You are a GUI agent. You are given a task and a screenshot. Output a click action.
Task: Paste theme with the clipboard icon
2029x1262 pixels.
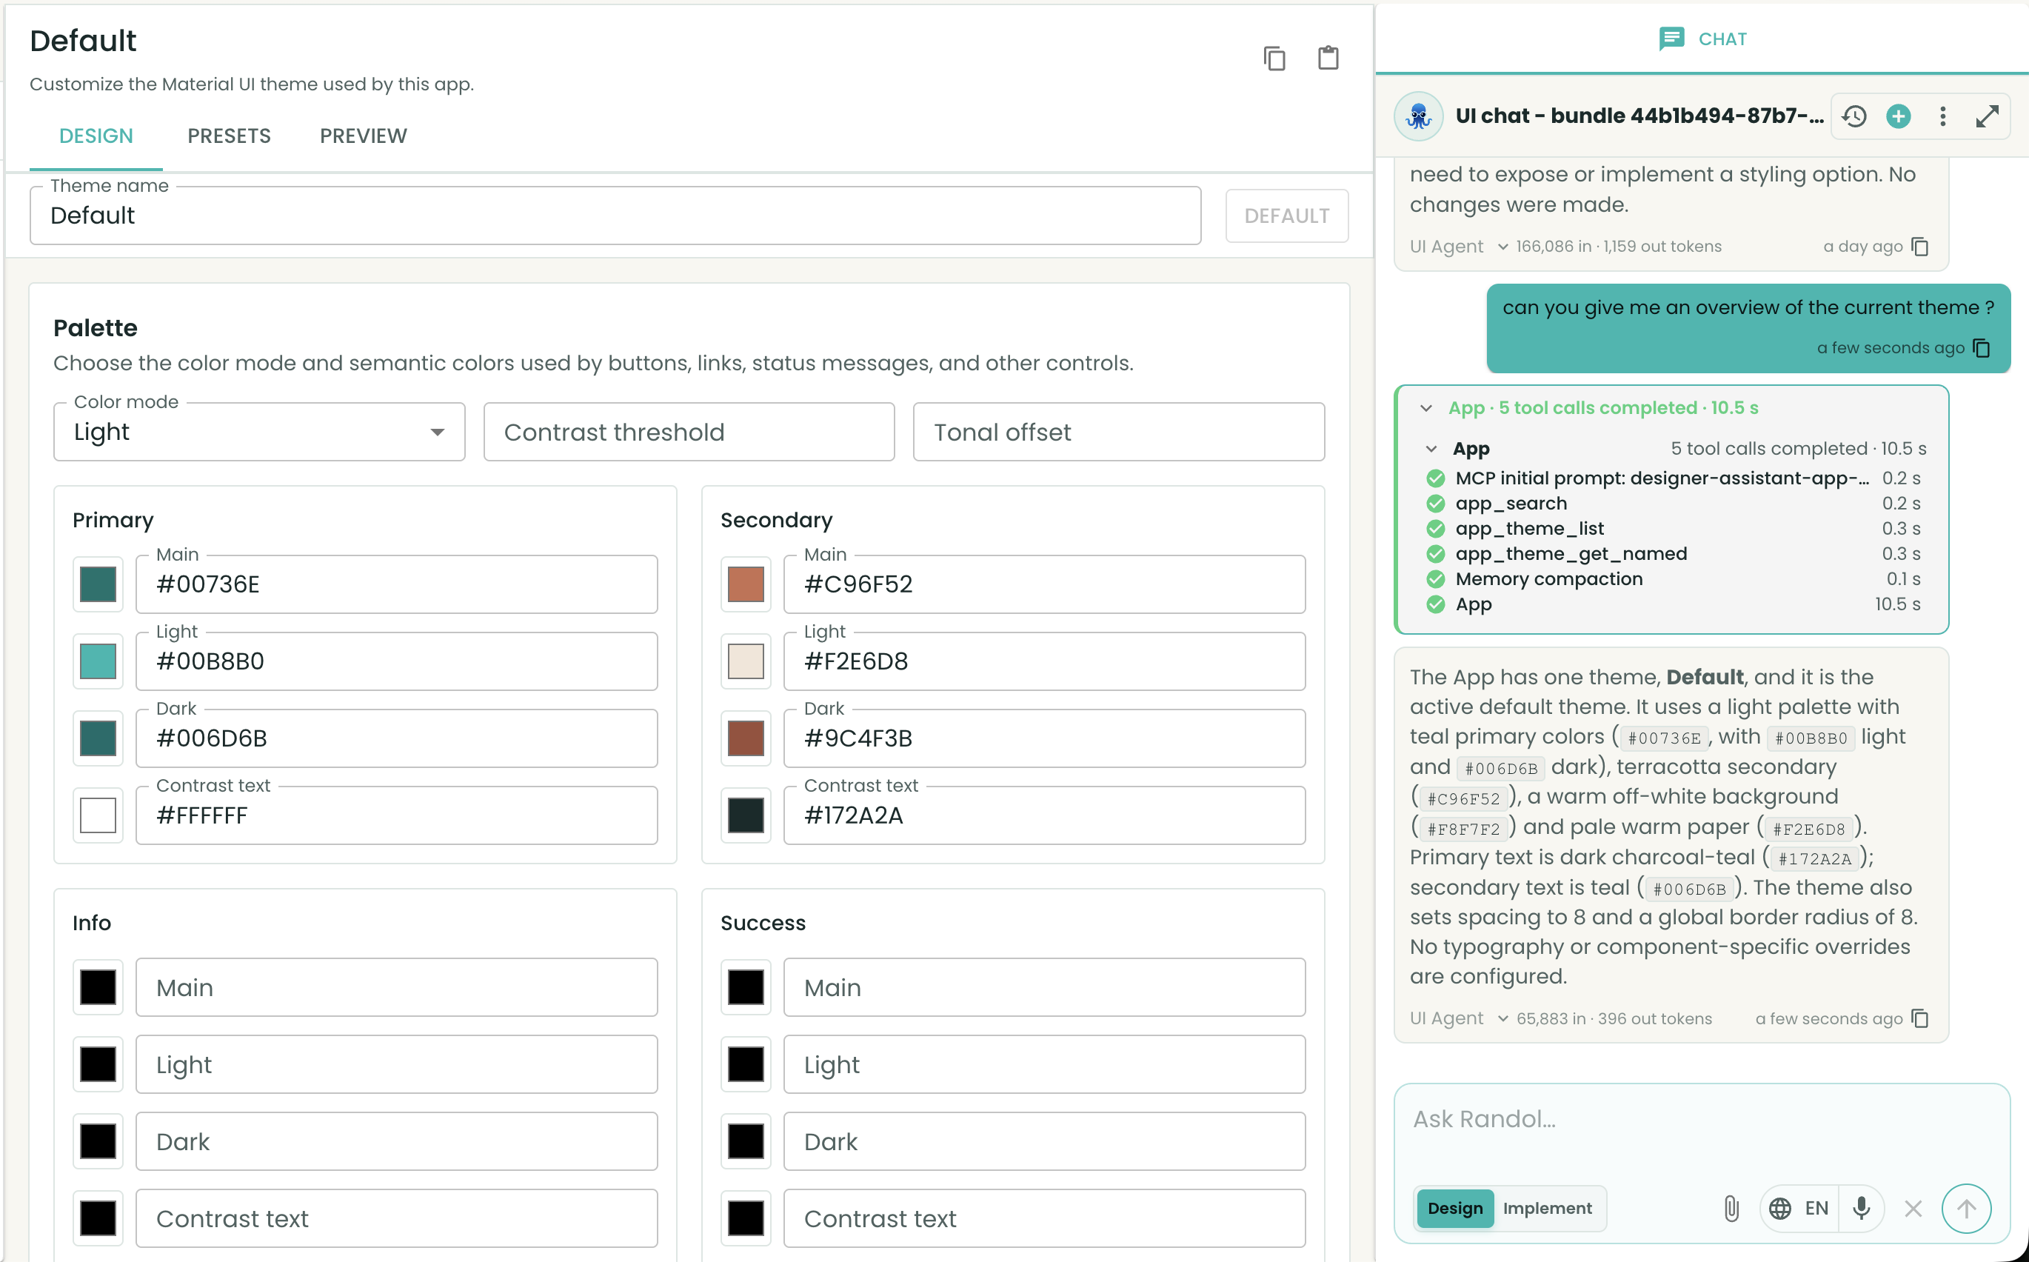pyautogui.click(x=1328, y=59)
